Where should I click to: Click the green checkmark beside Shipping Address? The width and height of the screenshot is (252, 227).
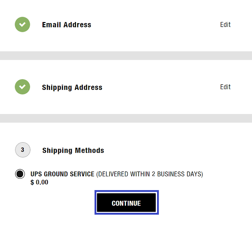pyautogui.click(x=22, y=87)
